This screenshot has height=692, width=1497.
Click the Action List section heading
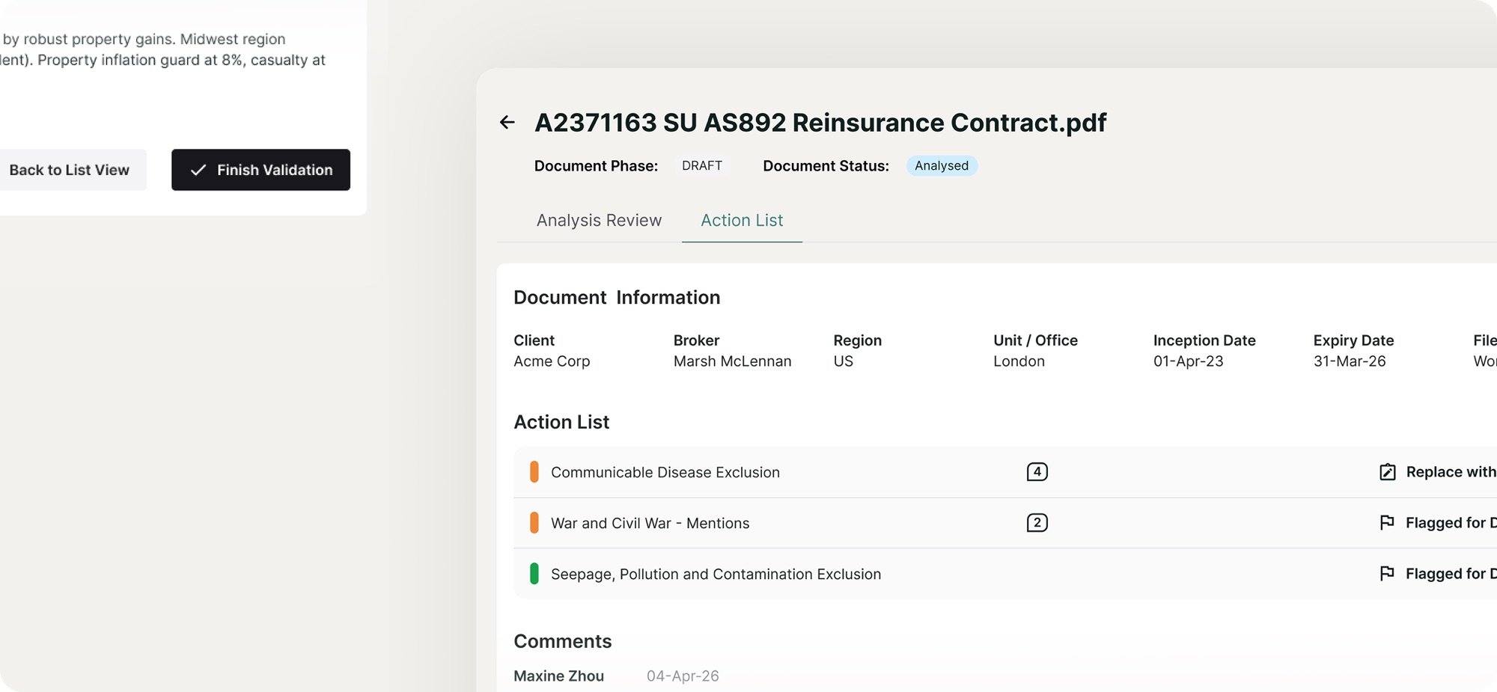click(561, 422)
